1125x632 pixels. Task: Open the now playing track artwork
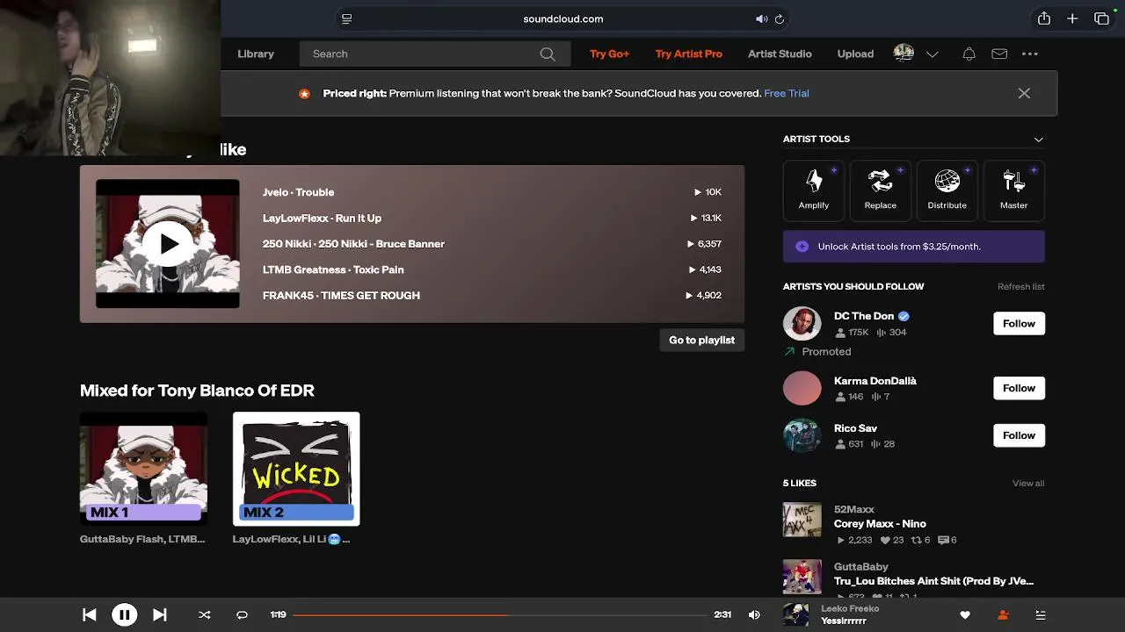pyautogui.click(x=796, y=614)
